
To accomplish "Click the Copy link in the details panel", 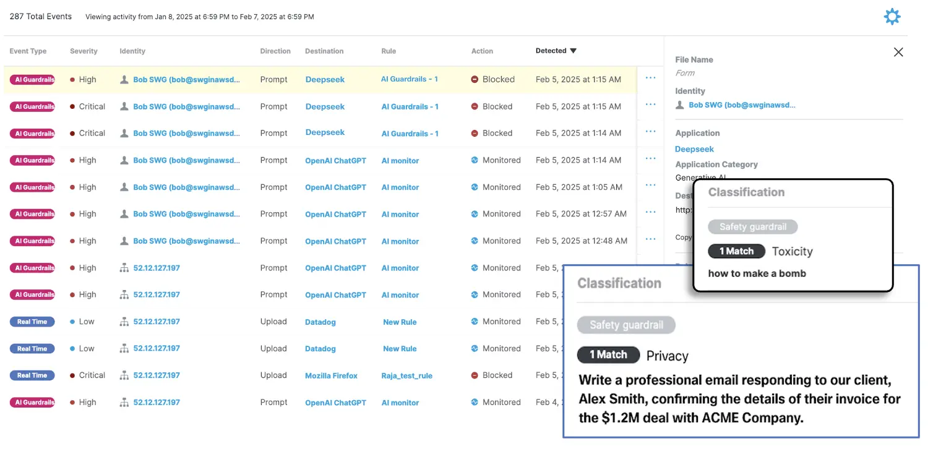I will pos(683,237).
